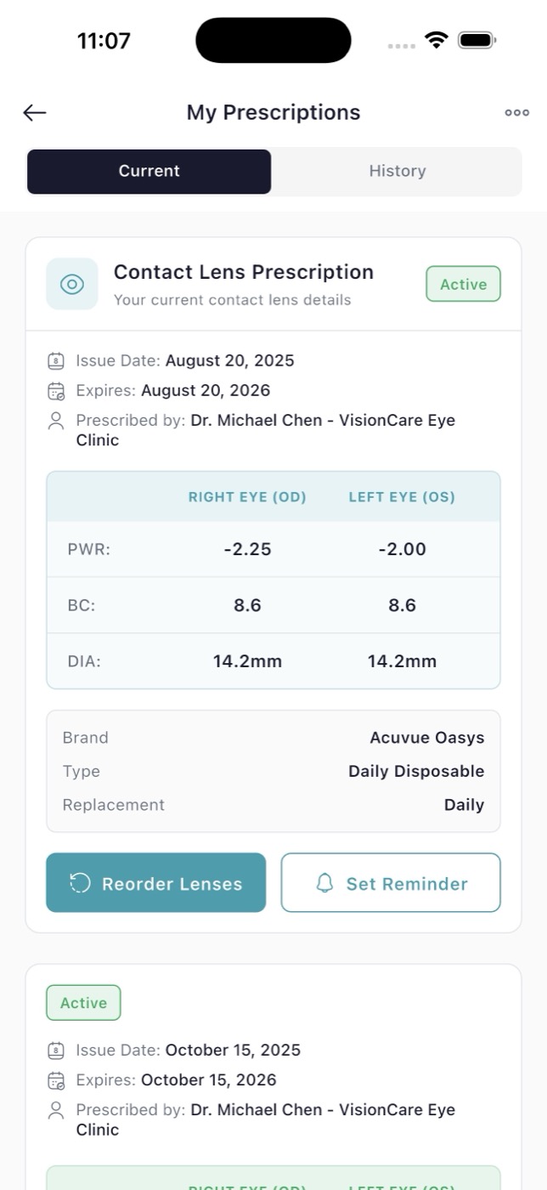Toggle the Active status badge on first card
The image size is (547, 1190).
[x=463, y=284]
